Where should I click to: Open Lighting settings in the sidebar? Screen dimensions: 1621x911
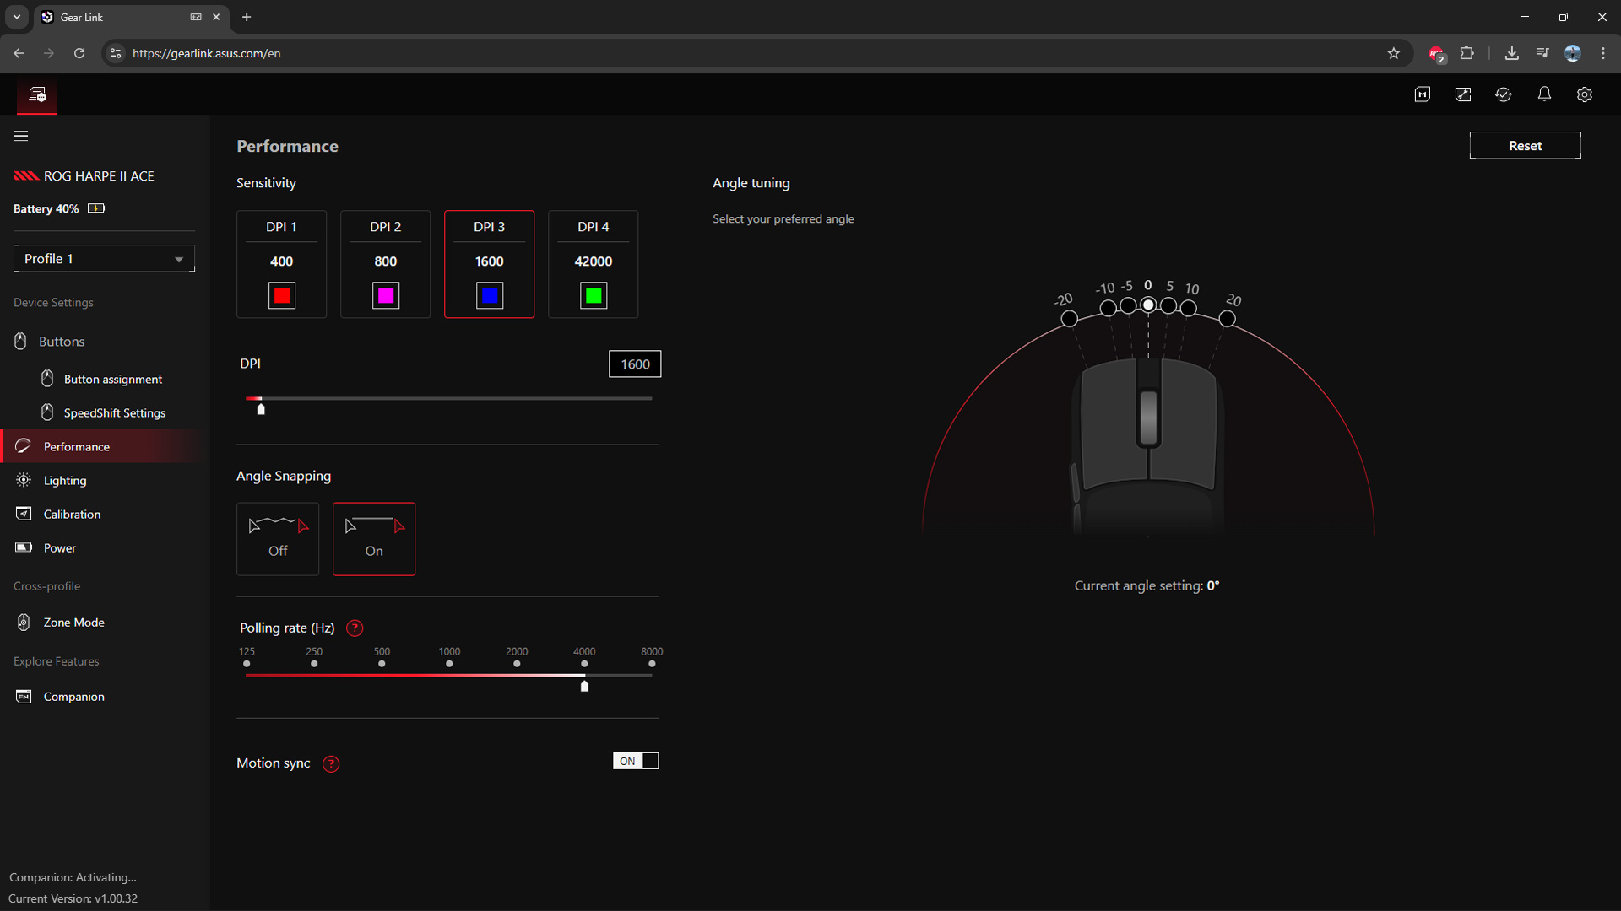[x=65, y=480]
